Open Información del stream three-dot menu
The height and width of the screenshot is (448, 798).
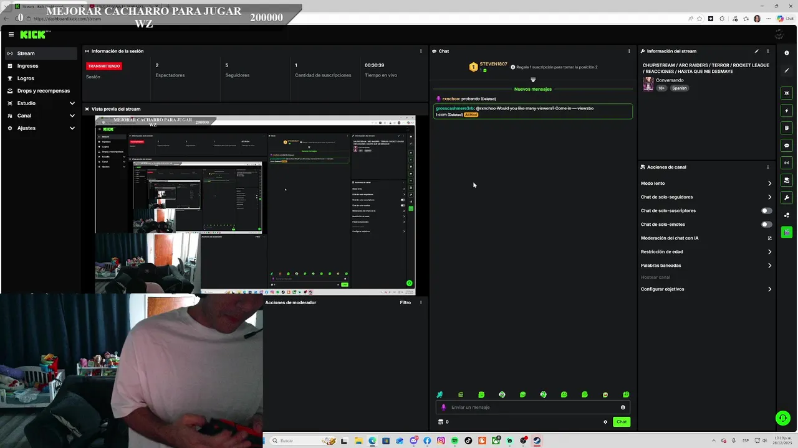(x=767, y=51)
